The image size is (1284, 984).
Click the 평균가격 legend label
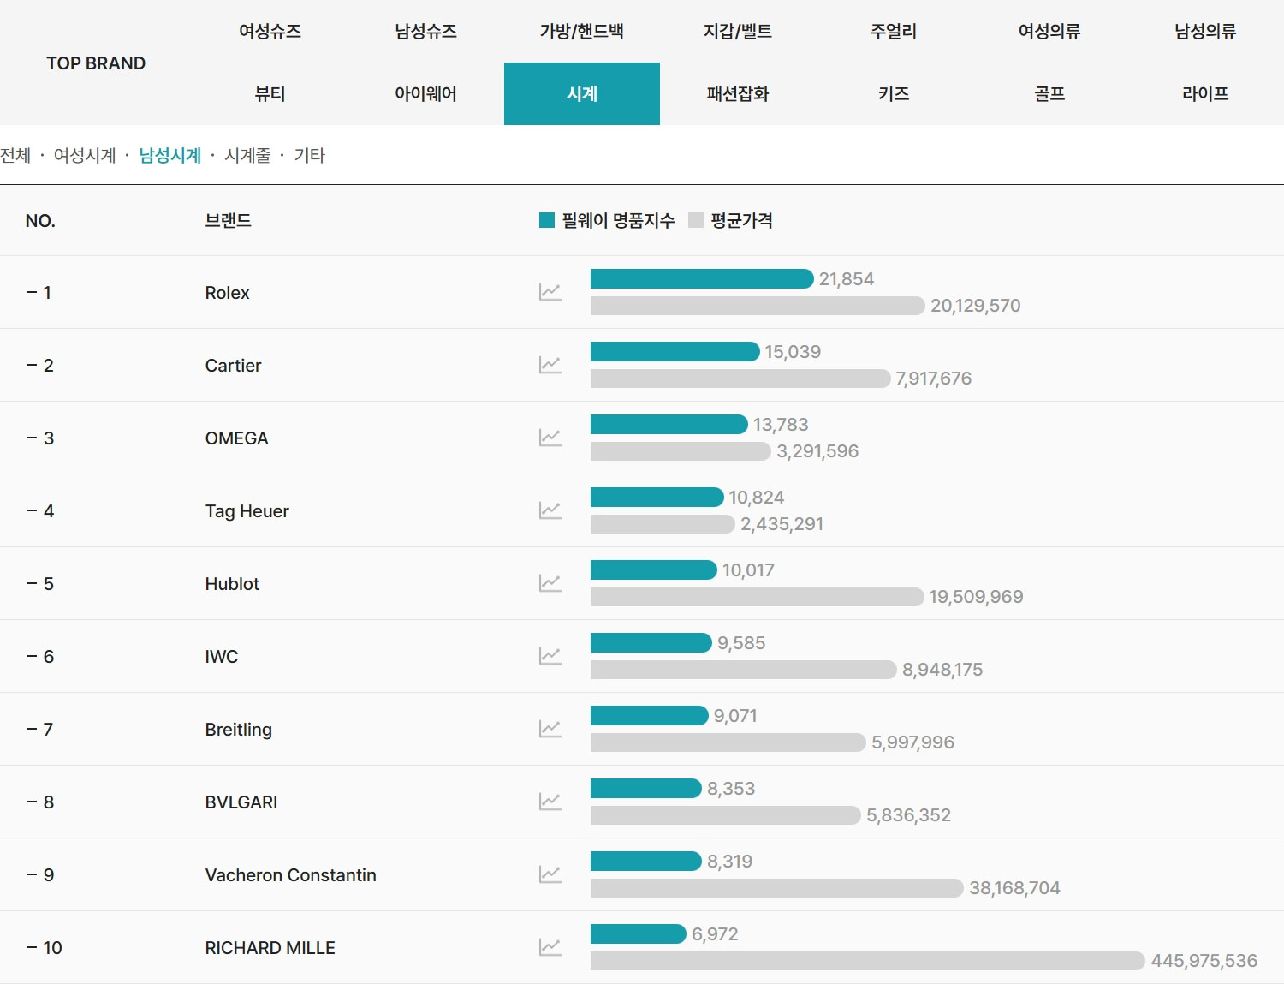coord(742,220)
